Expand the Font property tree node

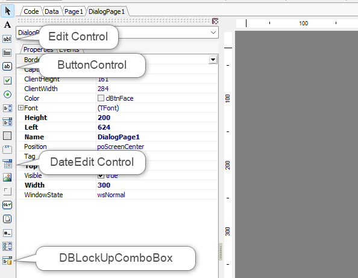(20, 108)
